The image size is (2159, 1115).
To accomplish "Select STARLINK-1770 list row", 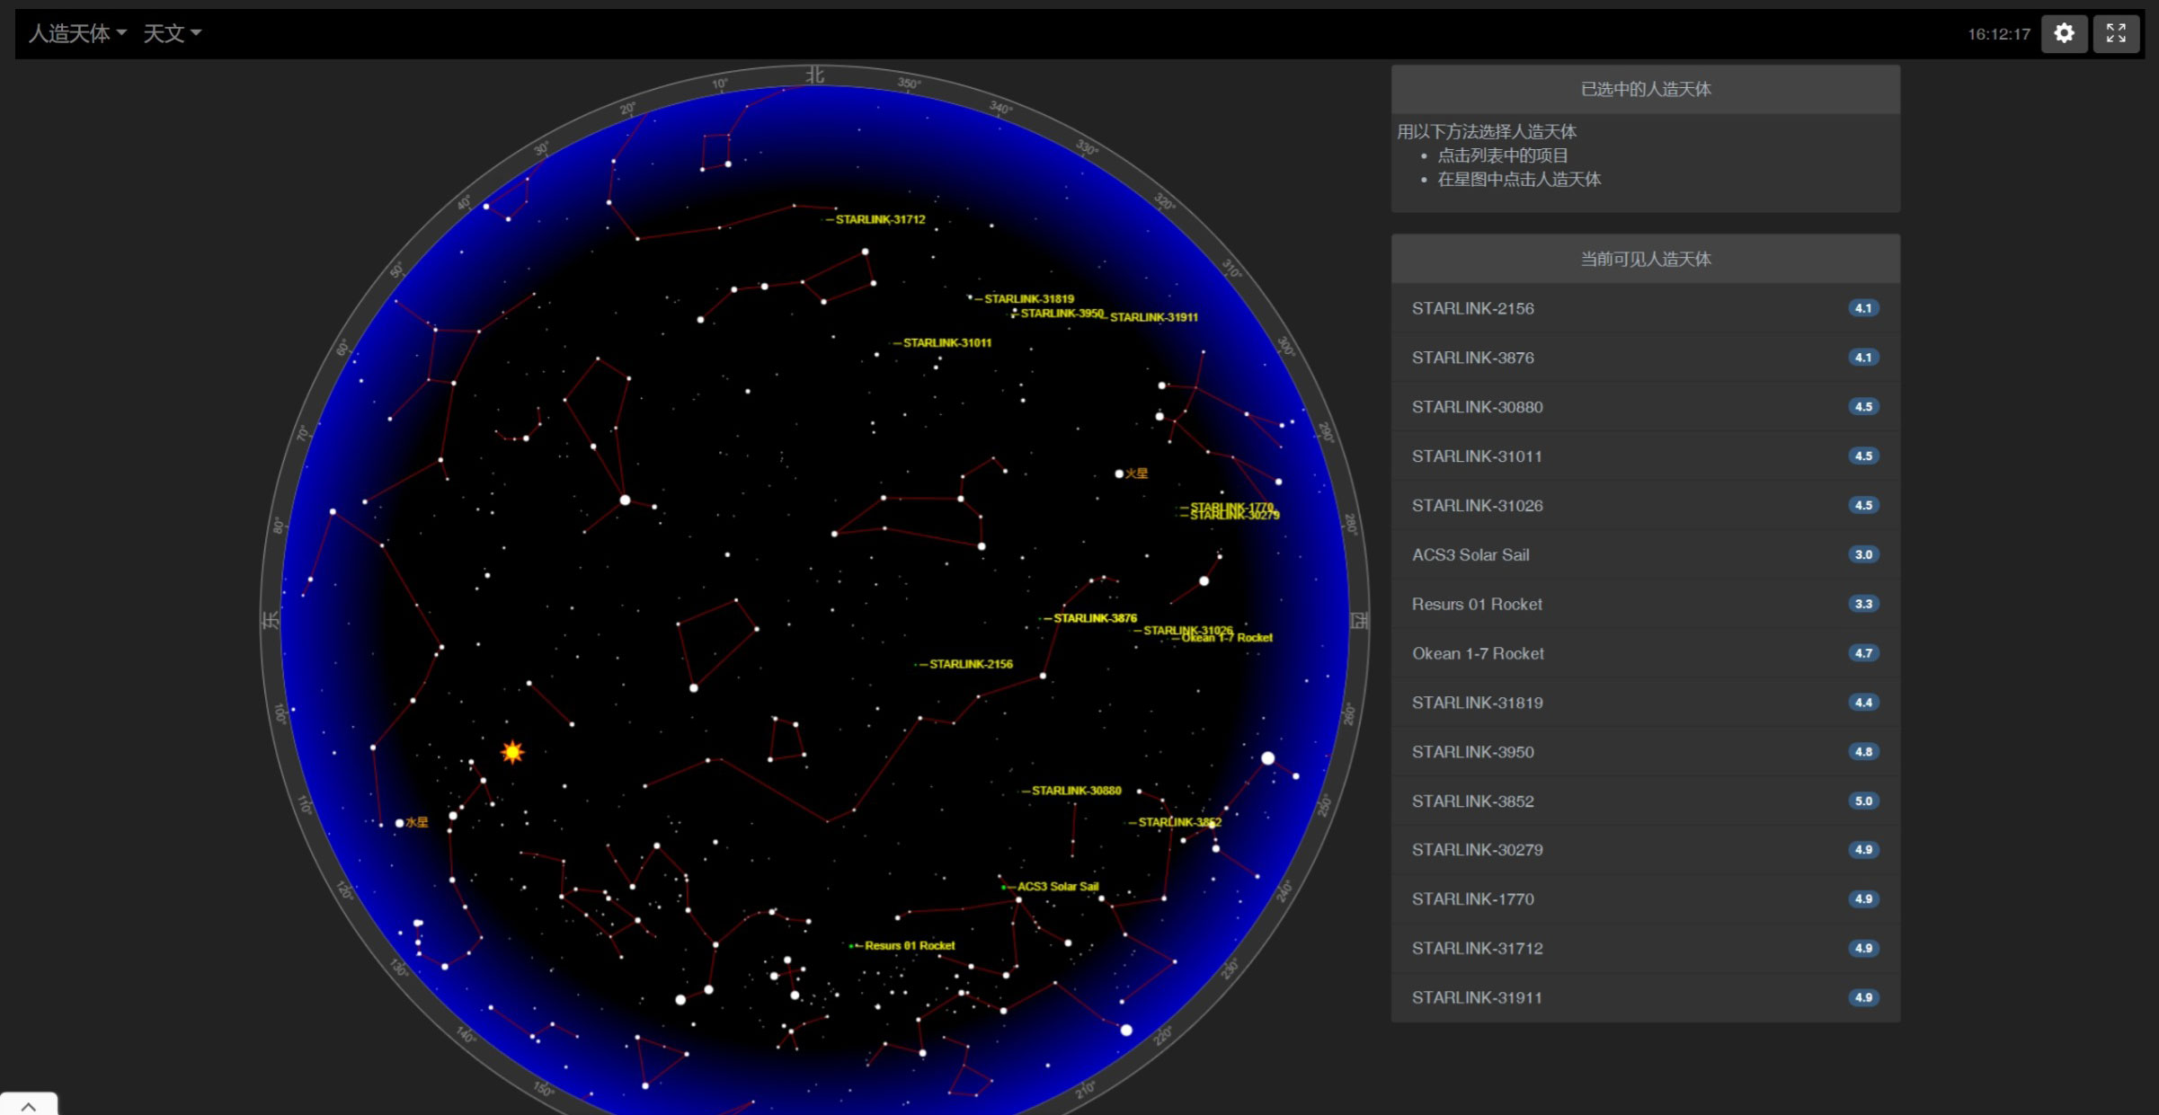I will (1645, 899).
